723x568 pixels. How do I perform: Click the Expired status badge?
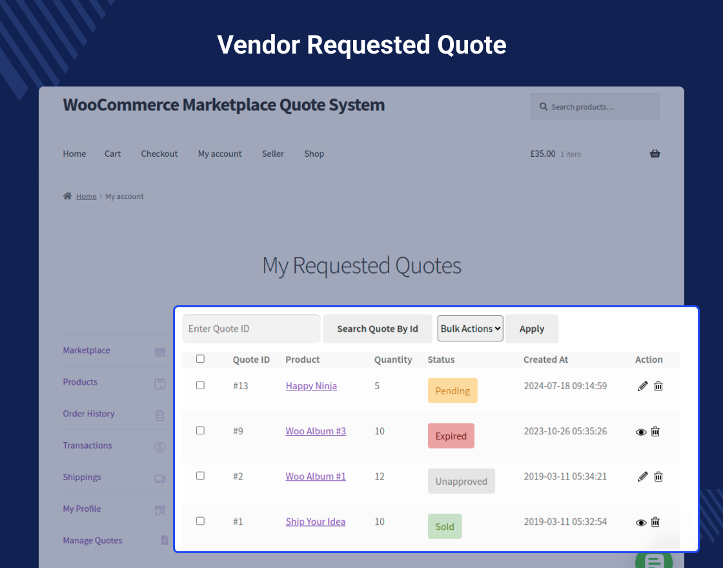click(x=451, y=436)
